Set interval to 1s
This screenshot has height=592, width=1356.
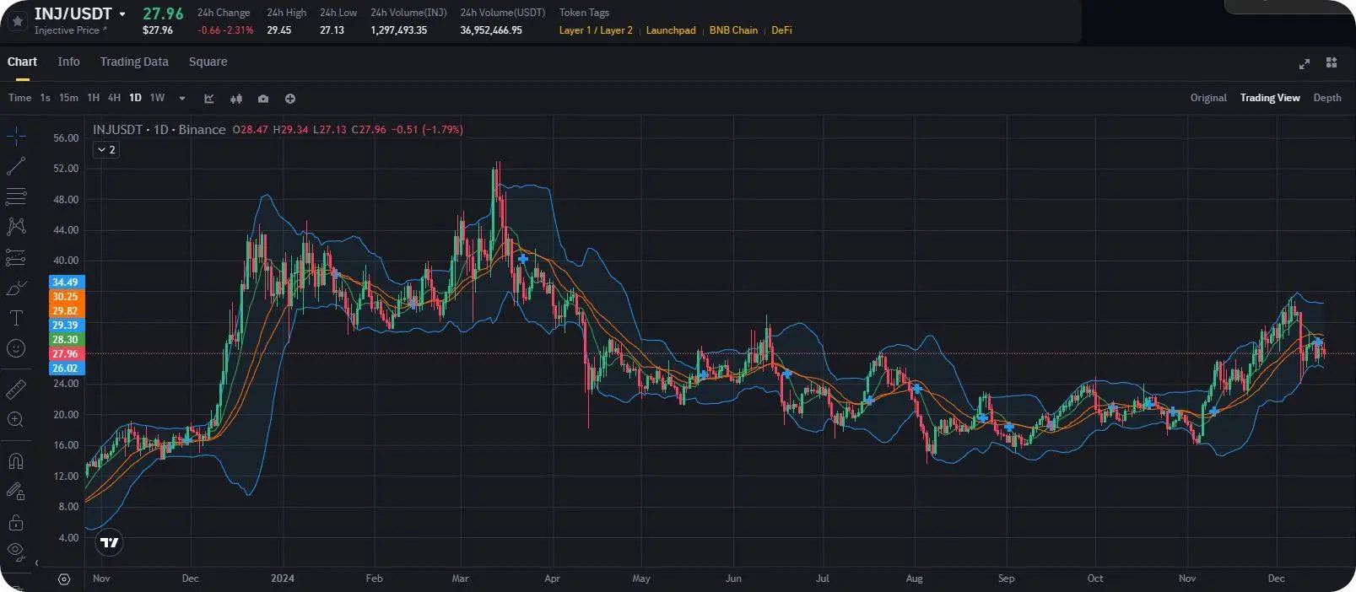click(46, 98)
